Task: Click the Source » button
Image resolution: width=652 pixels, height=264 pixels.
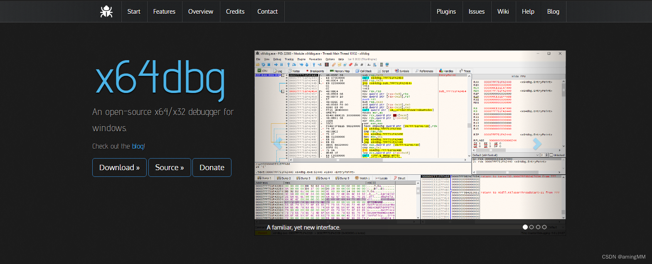Action: click(x=170, y=167)
